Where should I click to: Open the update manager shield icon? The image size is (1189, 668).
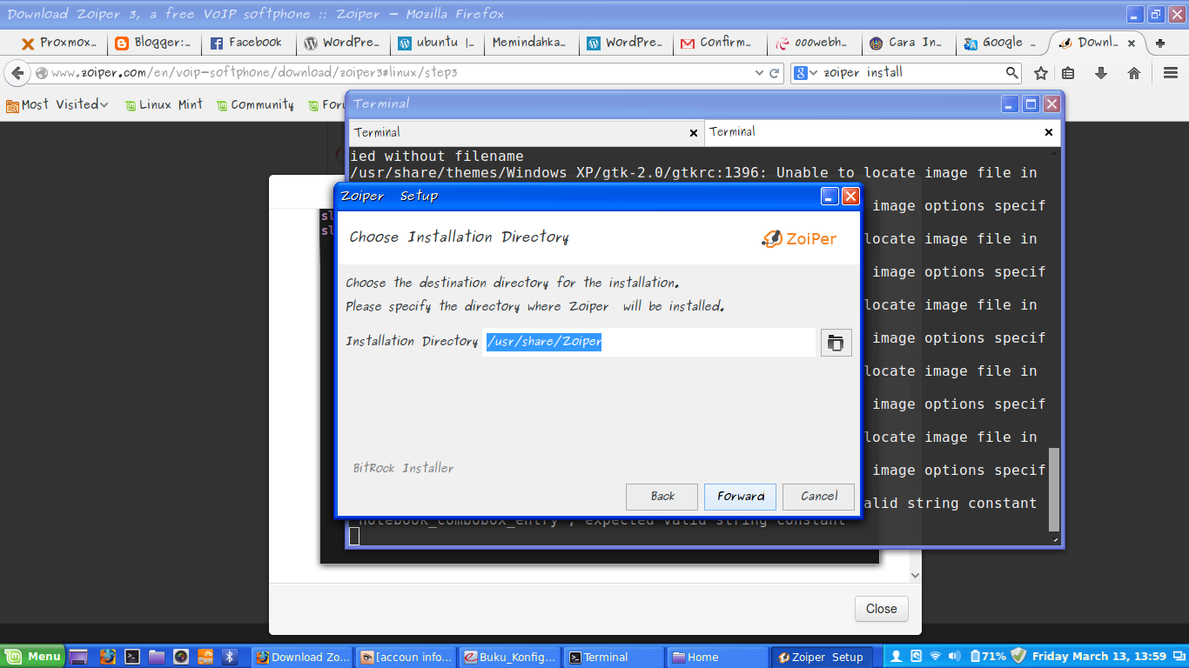pos(1018,656)
